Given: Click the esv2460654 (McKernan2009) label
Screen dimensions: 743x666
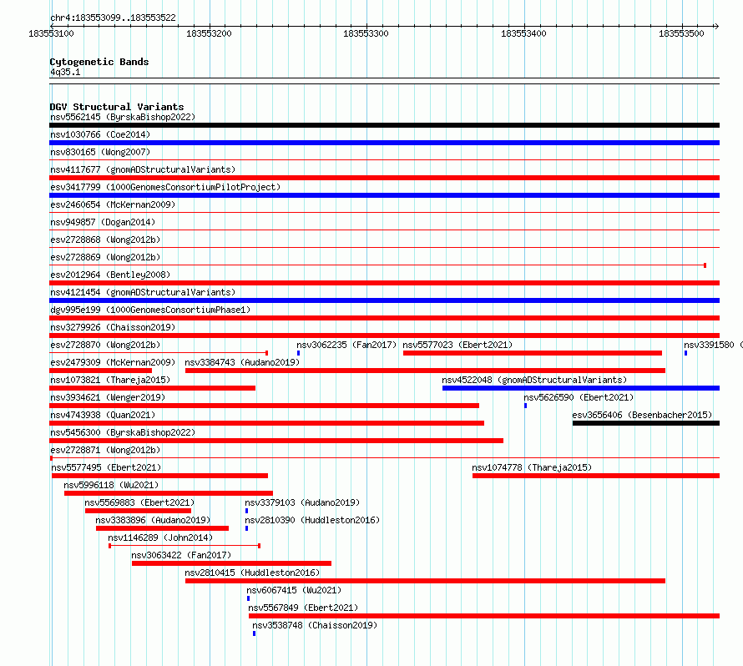Looking at the screenshot, I should [x=113, y=204].
